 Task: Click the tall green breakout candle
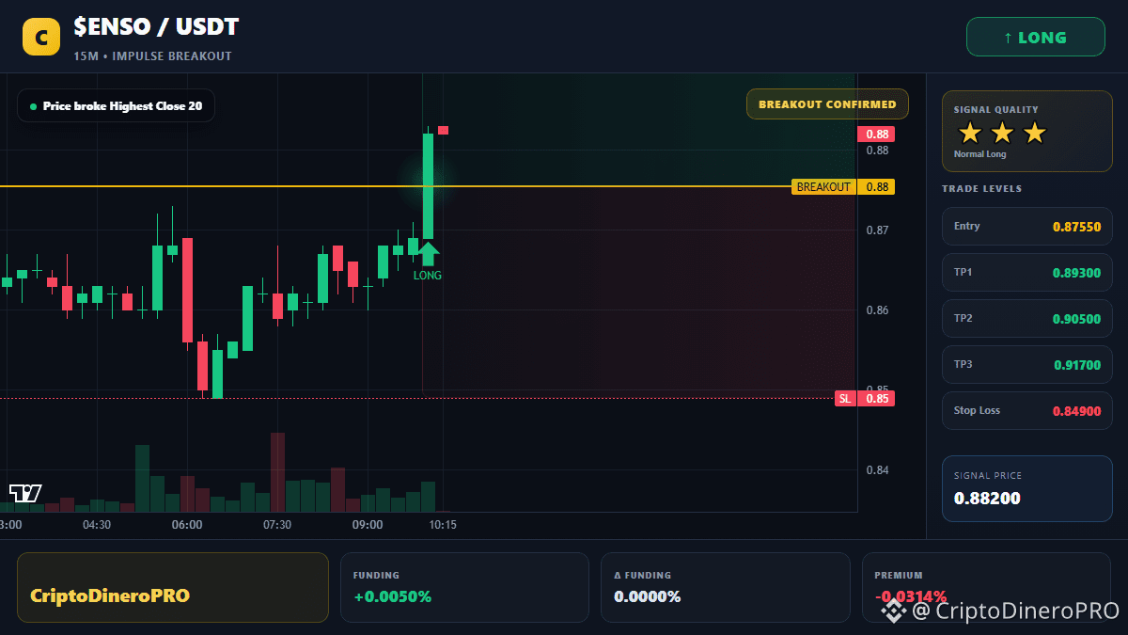(x=428, y=185)
